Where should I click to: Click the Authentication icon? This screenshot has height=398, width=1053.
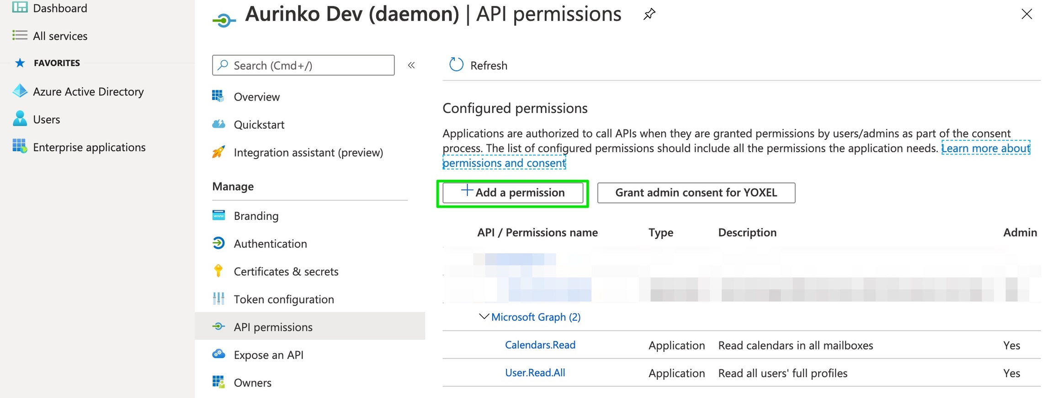click(218, 243)
